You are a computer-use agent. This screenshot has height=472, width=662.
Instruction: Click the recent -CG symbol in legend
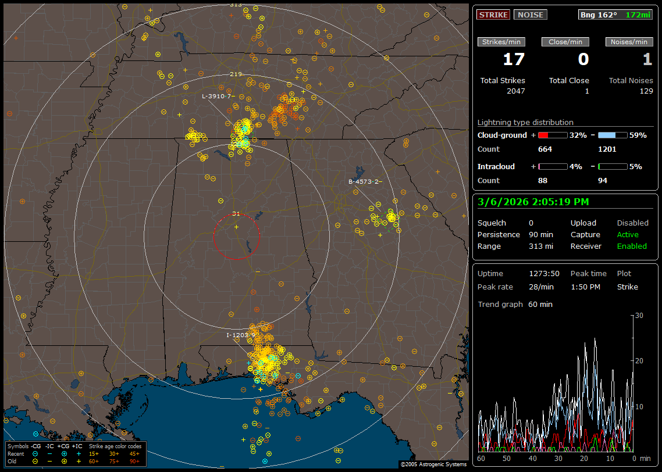35,453
